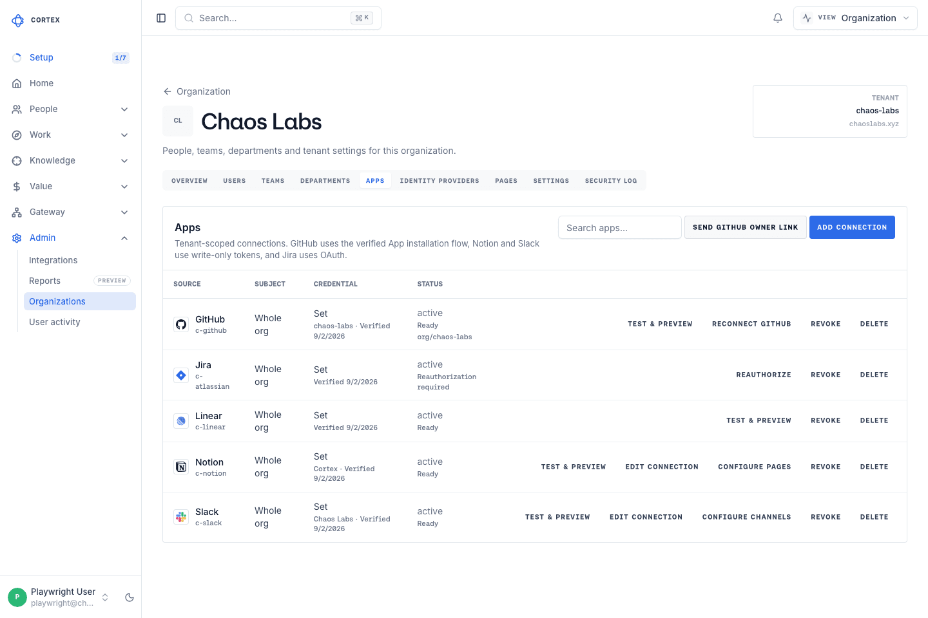Open Integrations in Admin menu
Viewport: 928px width, 618px height.
coord(80,260)
